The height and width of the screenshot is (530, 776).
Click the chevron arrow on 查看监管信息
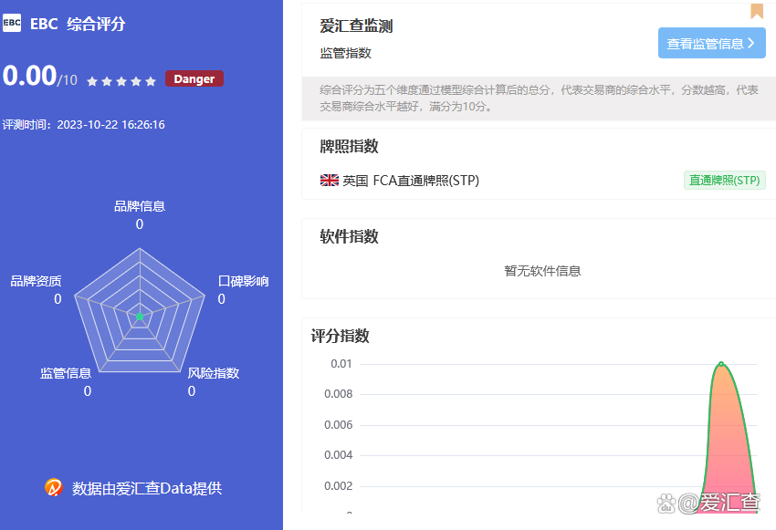[x=751, y=43]
